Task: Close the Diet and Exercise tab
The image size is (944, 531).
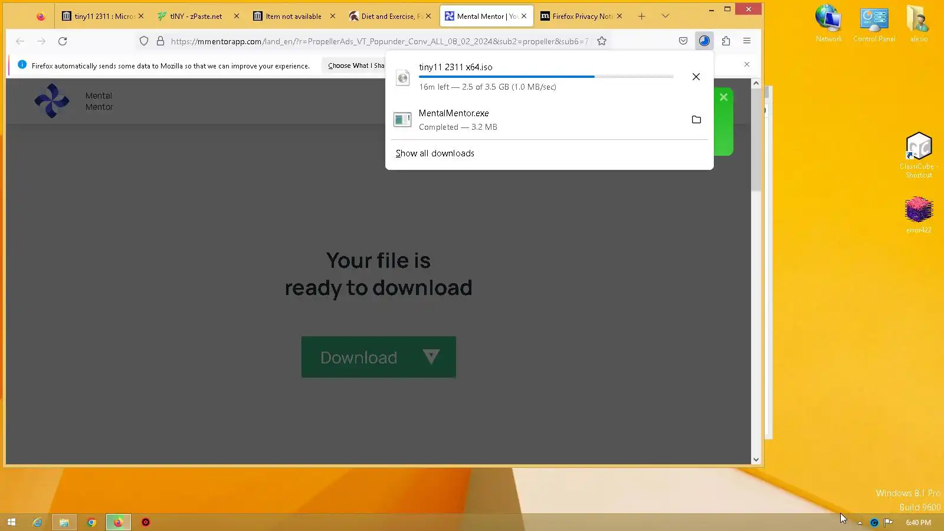Action: pyautogui.click(x=428, y=17)
